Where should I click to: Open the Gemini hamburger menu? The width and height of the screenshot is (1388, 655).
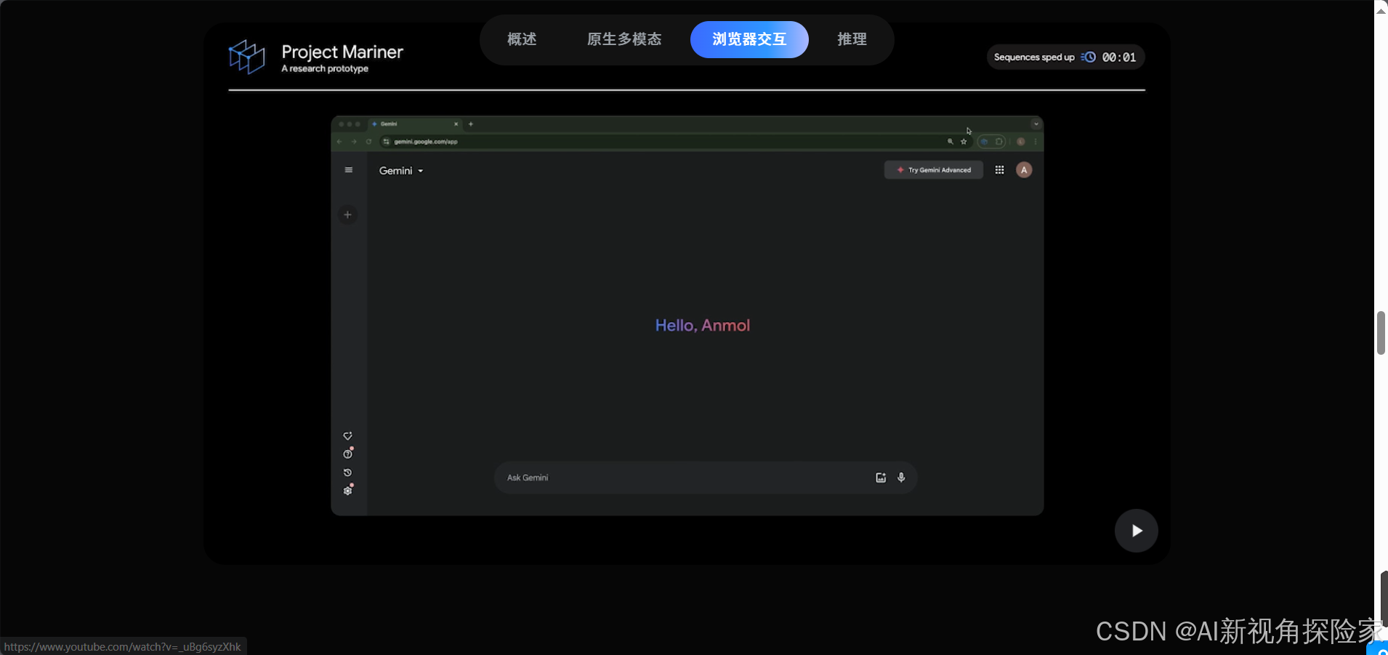(349, 170)
